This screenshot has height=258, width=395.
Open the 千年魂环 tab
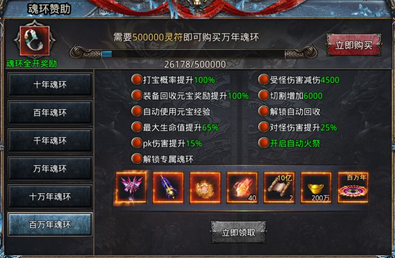[x=50, y=140]
